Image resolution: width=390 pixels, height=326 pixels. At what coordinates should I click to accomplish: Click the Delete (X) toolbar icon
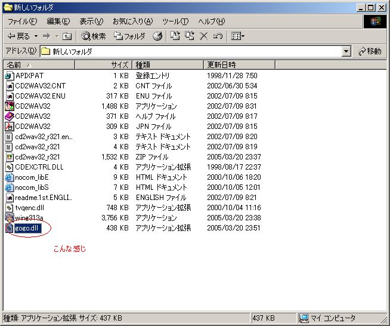pyautogui.click(x=203, y=36)
